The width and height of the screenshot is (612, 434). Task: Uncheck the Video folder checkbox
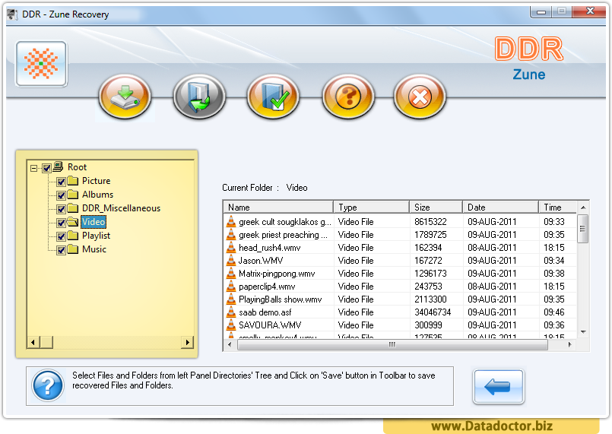(x=61, y=223)
